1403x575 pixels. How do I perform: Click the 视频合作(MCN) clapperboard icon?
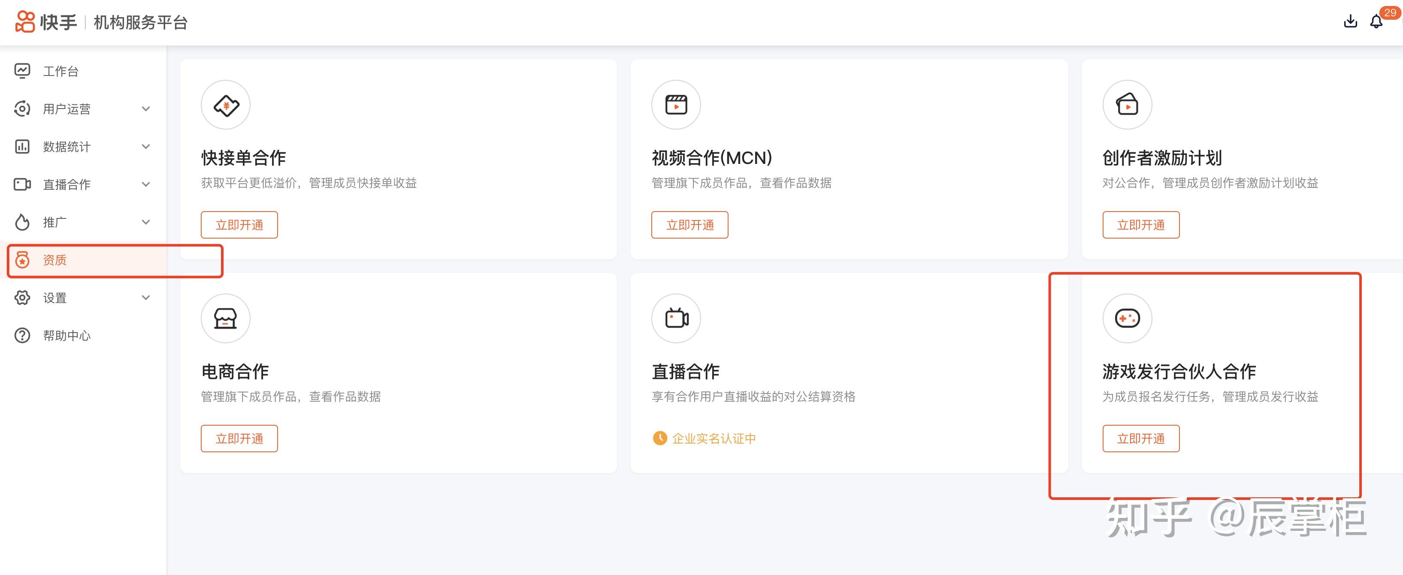(x=676, y=105)
